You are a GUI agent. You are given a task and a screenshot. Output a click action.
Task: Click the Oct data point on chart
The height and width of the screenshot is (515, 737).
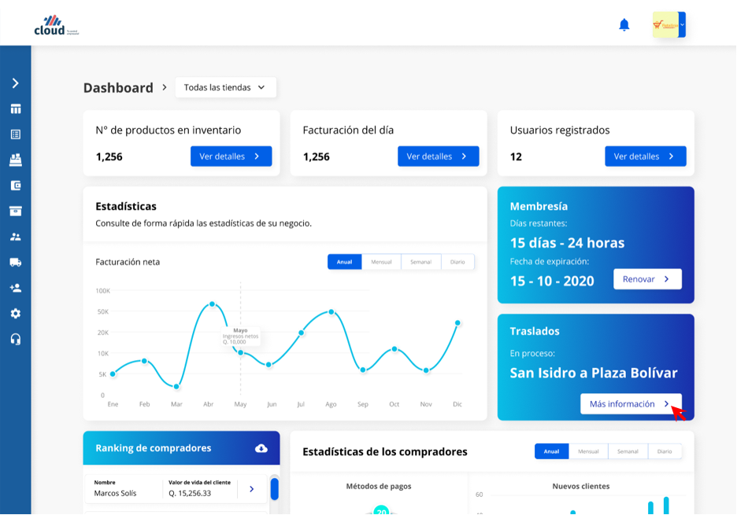click(x=394, y=349)
